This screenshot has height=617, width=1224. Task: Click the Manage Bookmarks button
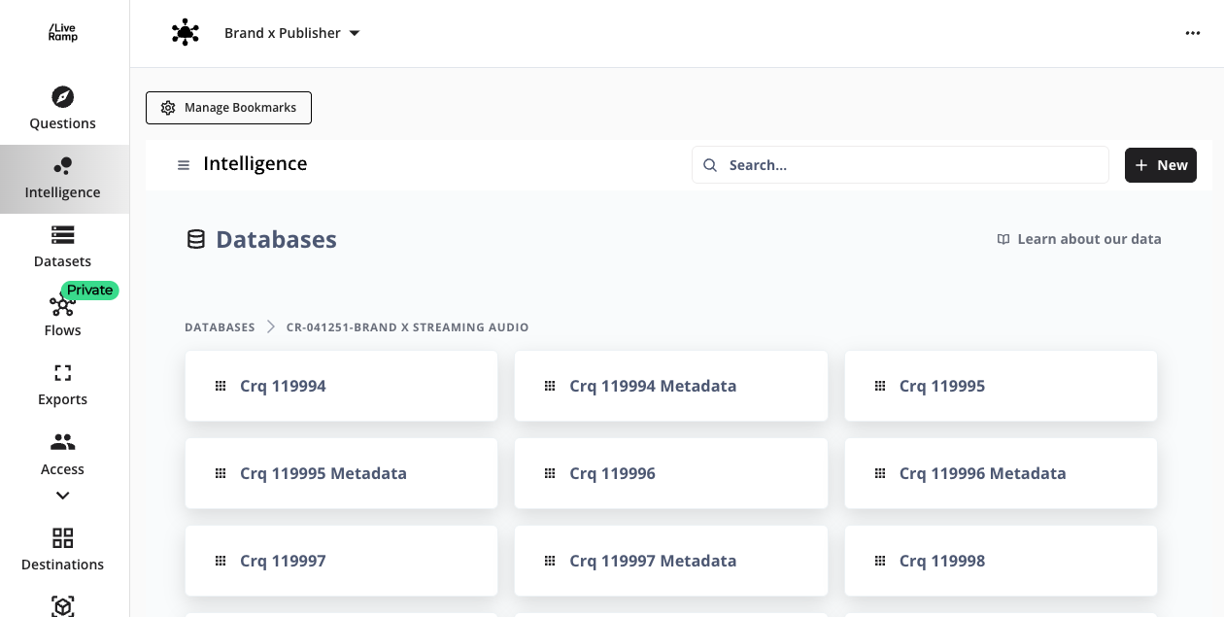228,108
